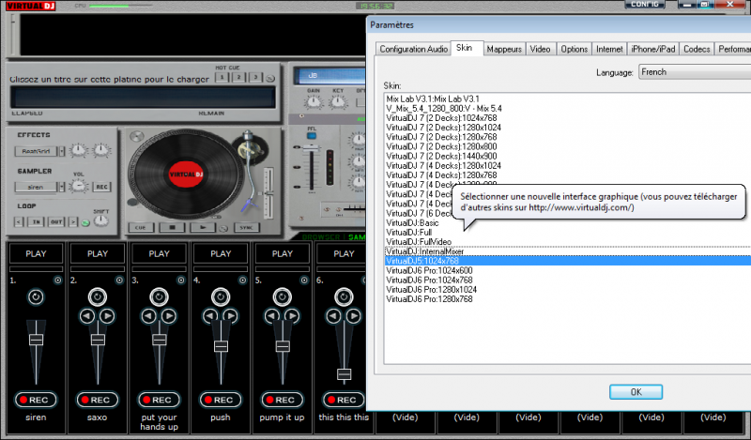Expand the sampler siren dropdown arrow
751x440 pixels.
coord(60,188)
